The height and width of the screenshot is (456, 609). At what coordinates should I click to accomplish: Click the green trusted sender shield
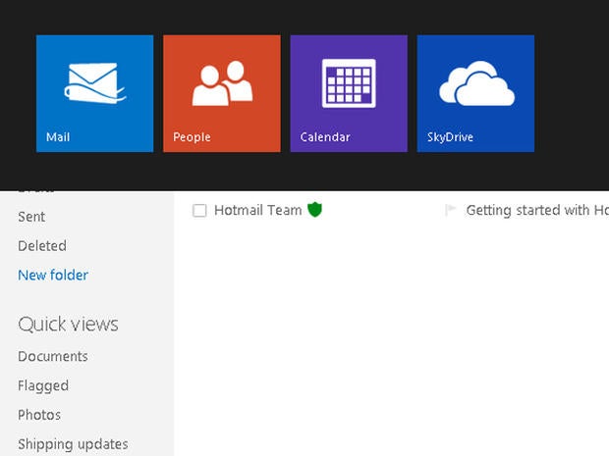click(x=314, y=210)
